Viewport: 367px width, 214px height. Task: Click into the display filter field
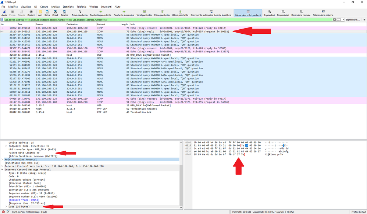(168, 20)
